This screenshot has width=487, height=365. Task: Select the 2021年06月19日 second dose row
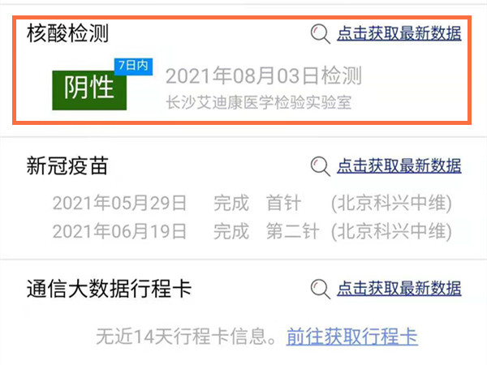coord(252,231)
